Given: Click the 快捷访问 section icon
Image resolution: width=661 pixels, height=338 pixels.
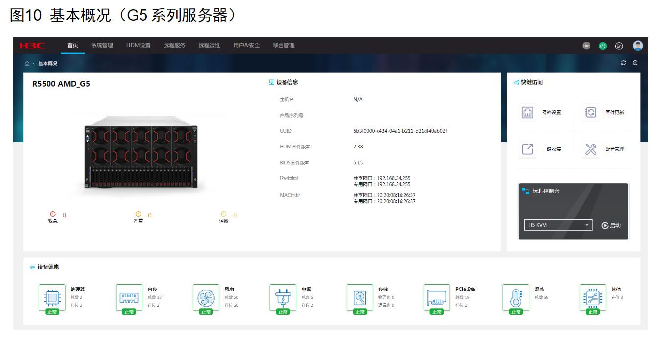Looking at the screenshot, I should (x=516, y=82).
